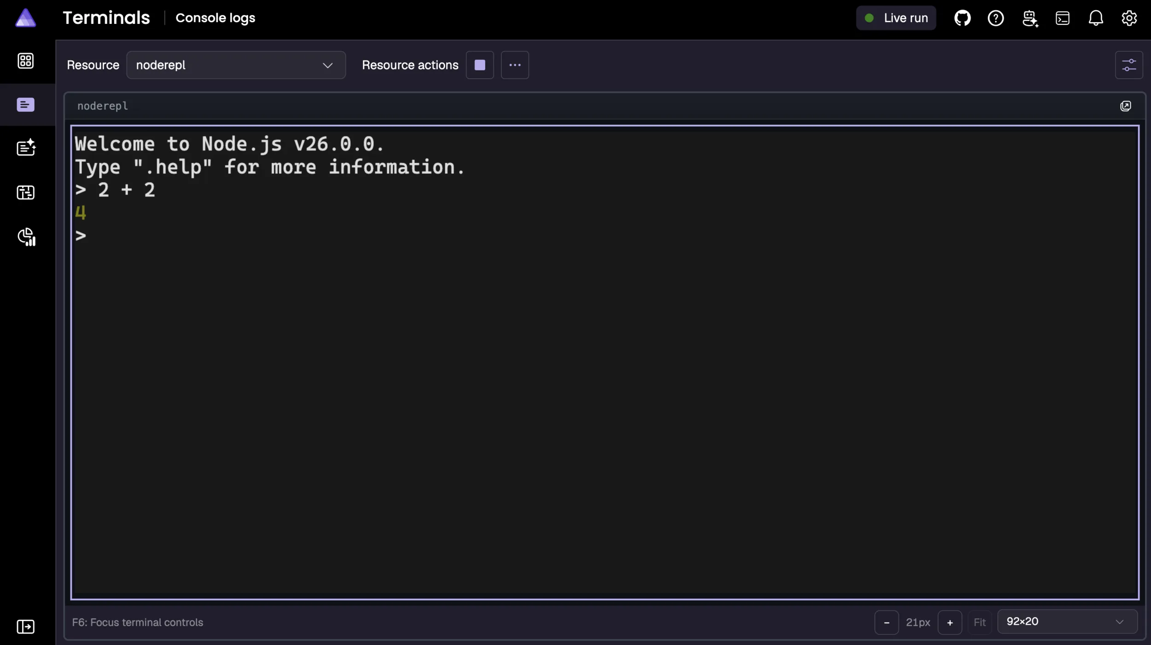Click the Live run status indicator
Screen dimensions: 1151x645
pyautogui.click(x=896, y=18)
